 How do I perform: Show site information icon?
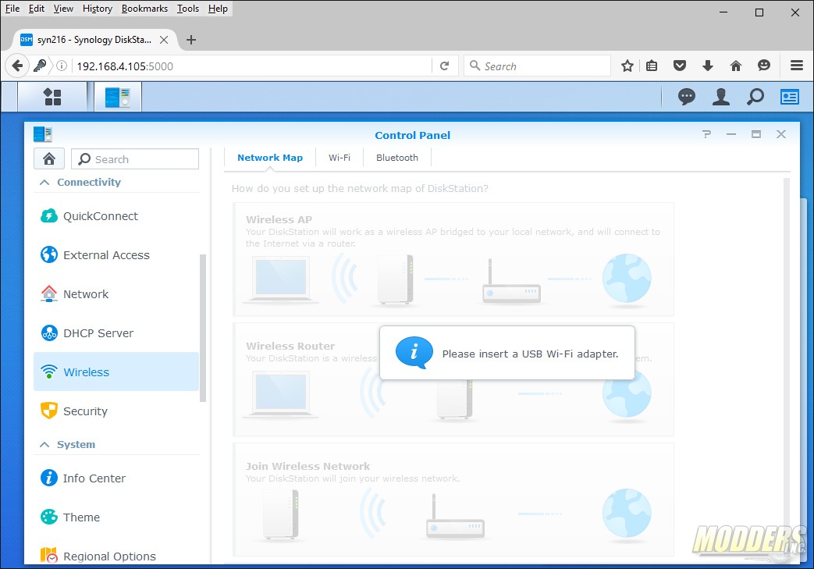61,66
